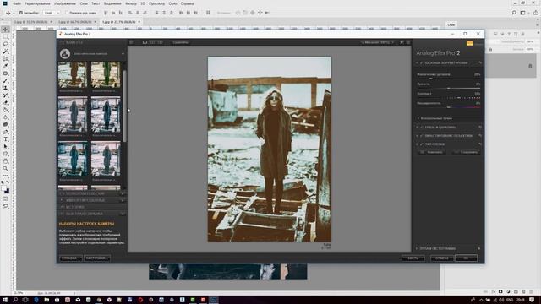Reset the Basic Adjustments section
This screenshot has height=304, width=541.
tap(479, 63)
